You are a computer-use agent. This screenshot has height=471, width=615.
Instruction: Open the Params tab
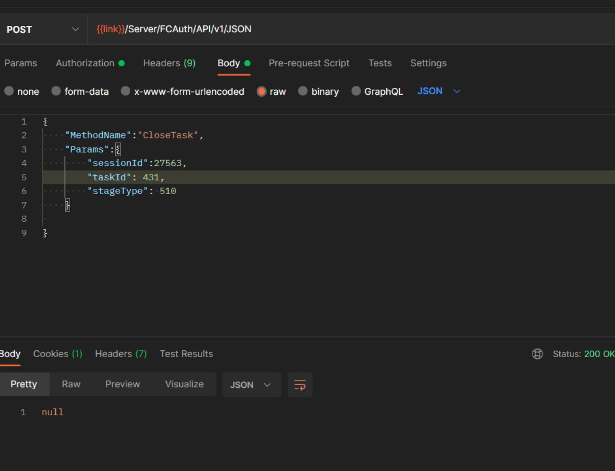21,63
